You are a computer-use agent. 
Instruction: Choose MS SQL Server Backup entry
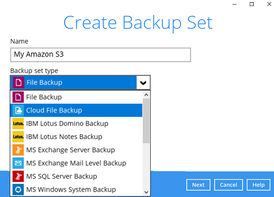pos(76,176)
